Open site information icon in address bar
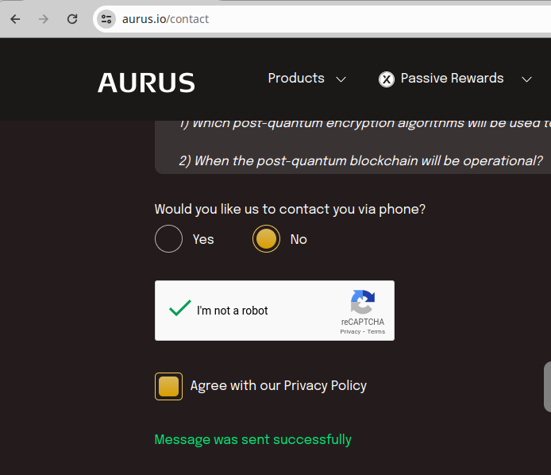The width and height of the screenshot is (551, 475). 106,19
